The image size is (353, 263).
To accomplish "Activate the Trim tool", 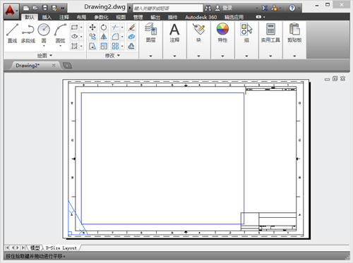I will (x=115, y=27).
